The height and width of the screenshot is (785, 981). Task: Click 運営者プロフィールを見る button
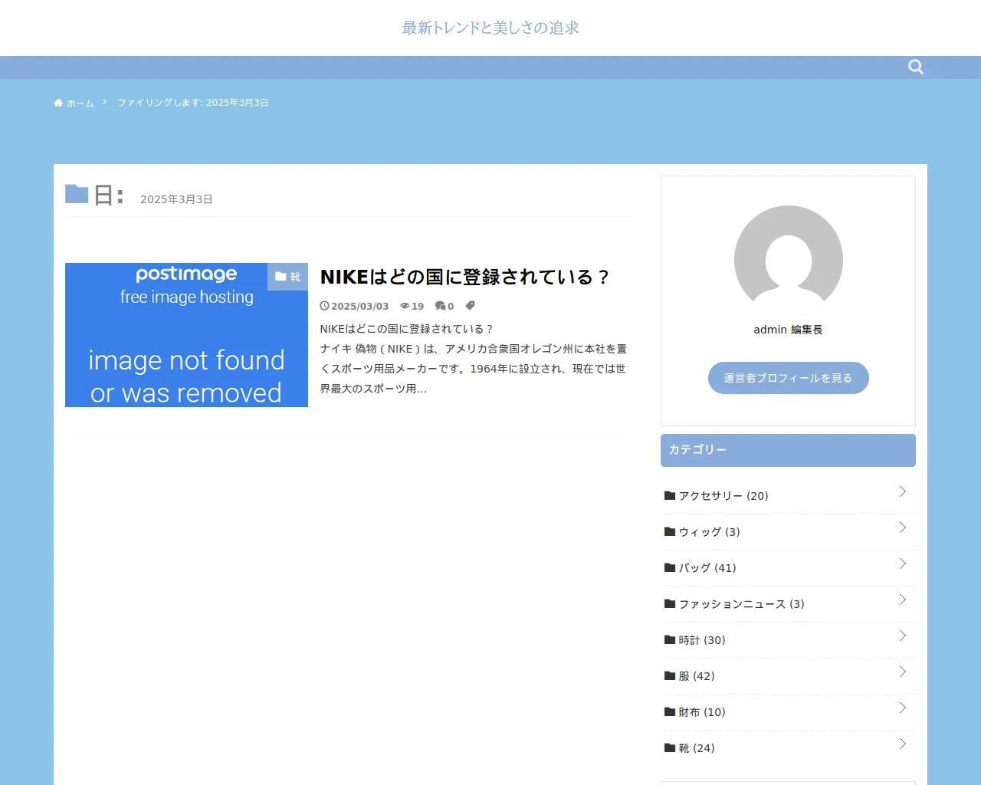(788, 378)
